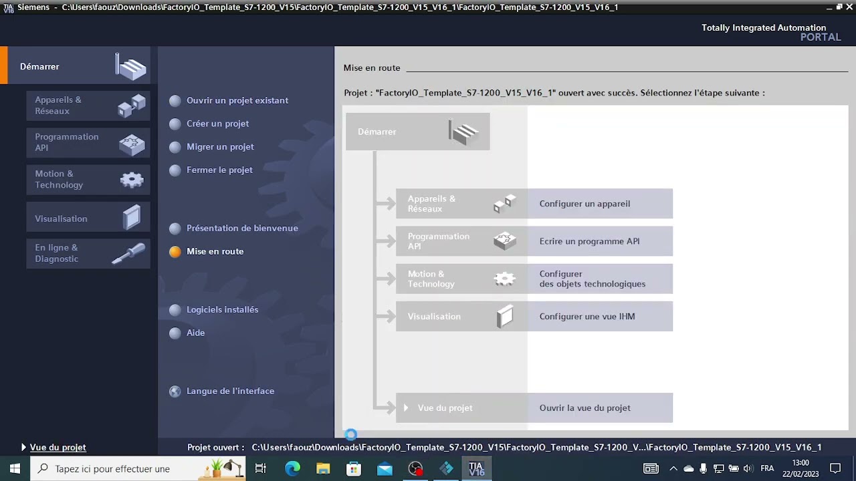Image resolution: width=856 pixels, height=481 pixels.
Task: Expand the Vue du projet tile arrow in Mise en route
Action: coord(406,408)
